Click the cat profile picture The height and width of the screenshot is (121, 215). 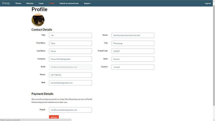tap(38, 20)
